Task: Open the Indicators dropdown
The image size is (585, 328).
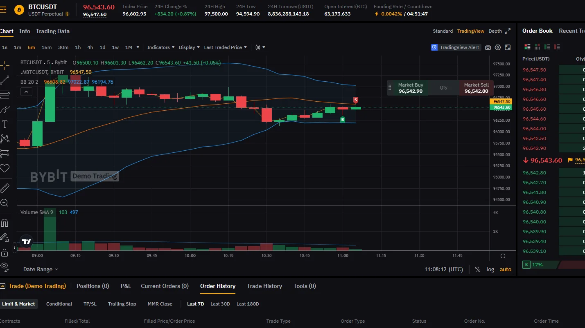Action: [x=161, y=47]
